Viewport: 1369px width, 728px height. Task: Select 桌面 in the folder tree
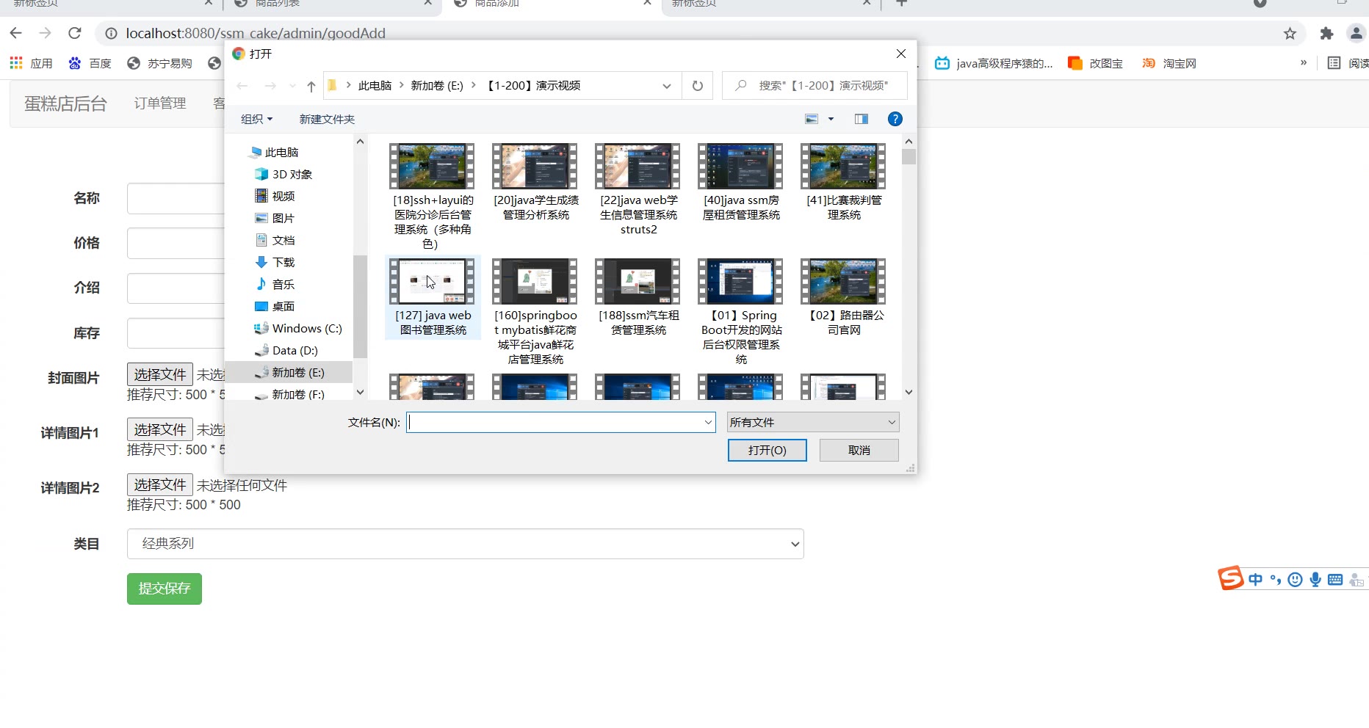[283, 306]
